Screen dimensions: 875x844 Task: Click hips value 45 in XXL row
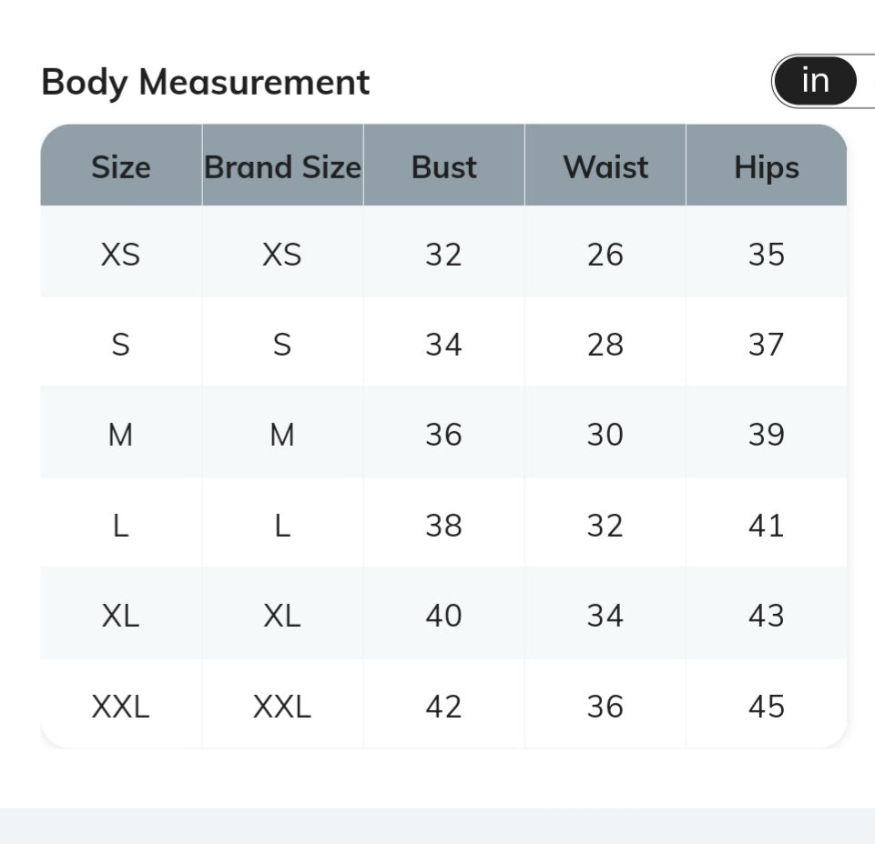point(767,705)
